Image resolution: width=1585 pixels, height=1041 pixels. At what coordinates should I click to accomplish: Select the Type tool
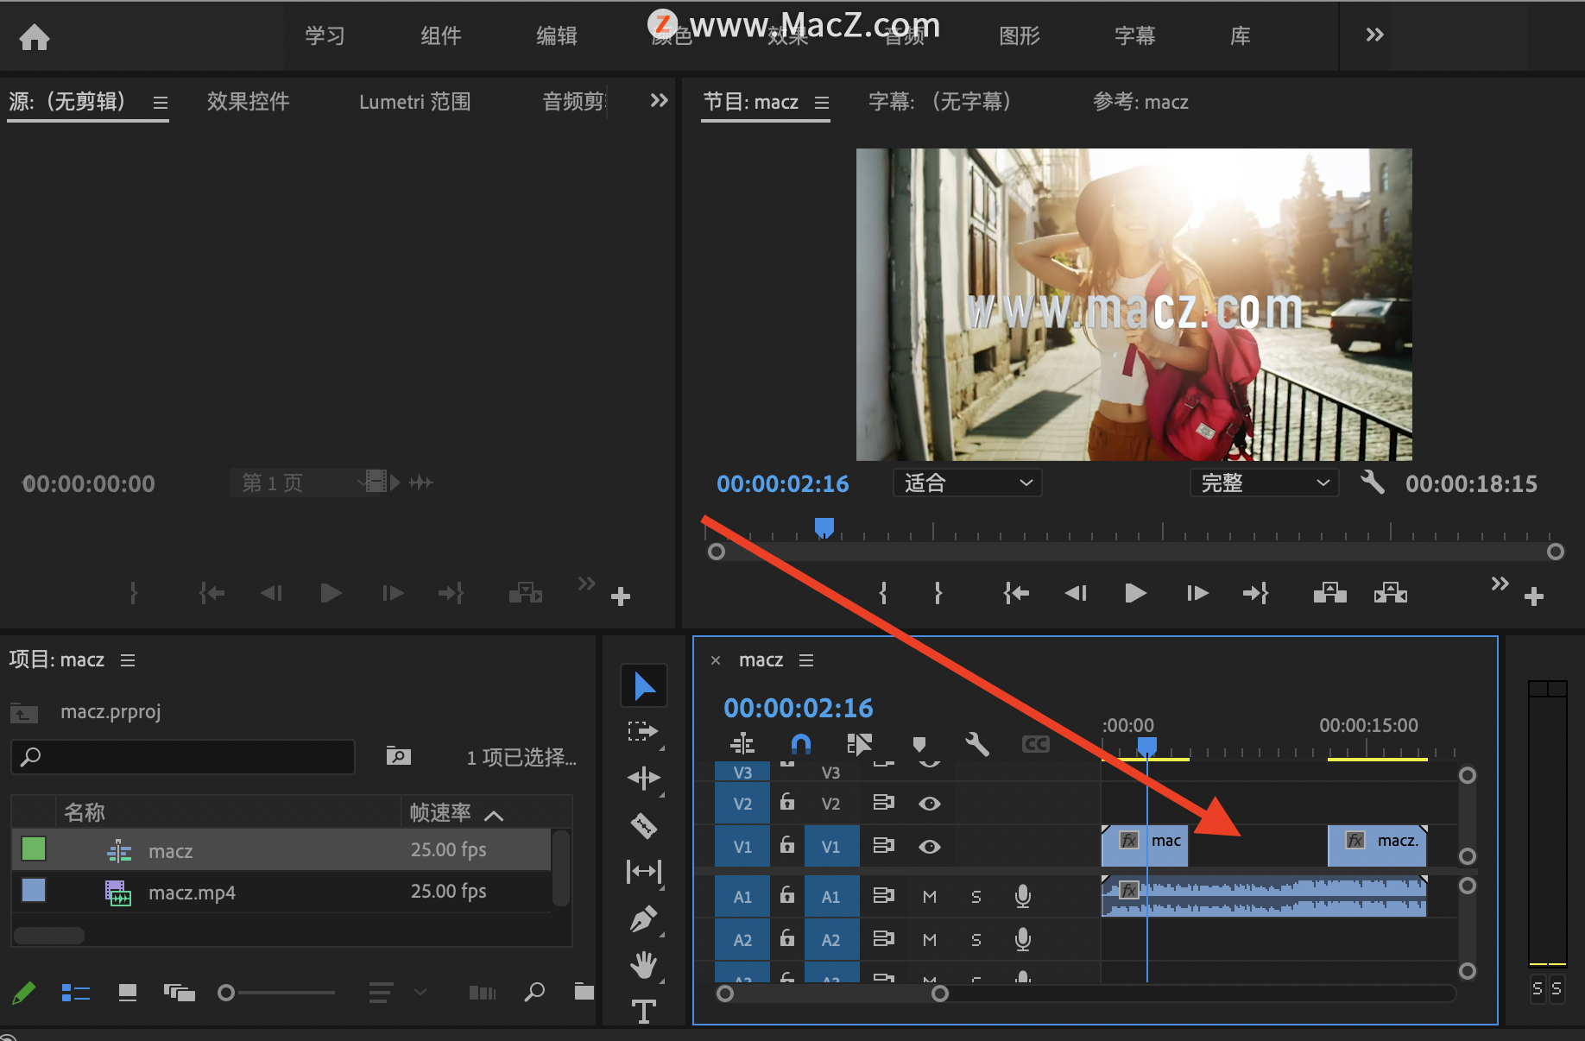click(x=644, y=1011)
